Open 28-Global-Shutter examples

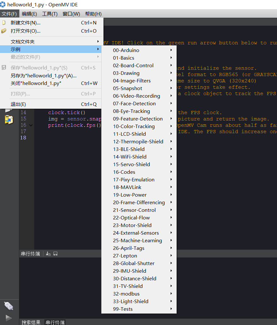(139, 263)
